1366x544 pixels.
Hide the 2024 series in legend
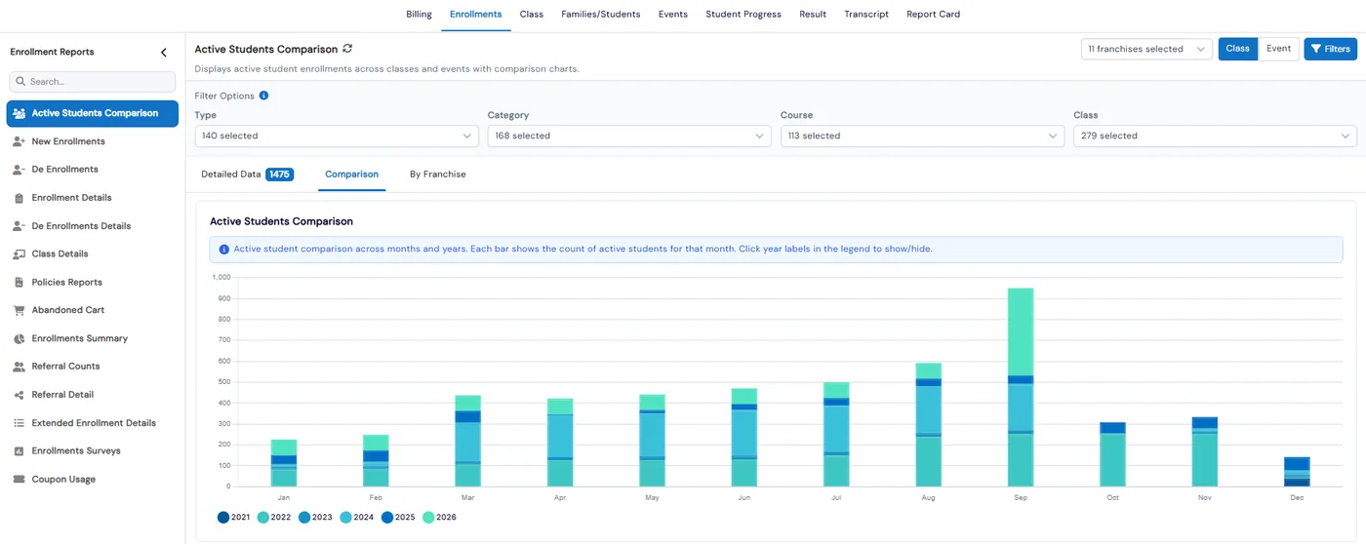[357, 518]
